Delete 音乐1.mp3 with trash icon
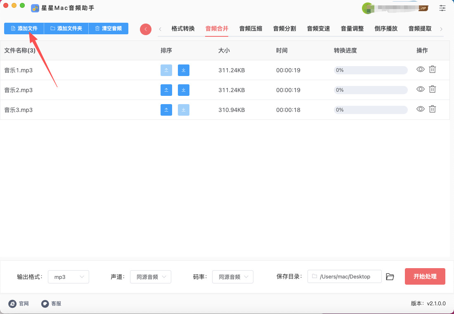The width and height of the screenshot is (454, 314). tap(432, 69)
